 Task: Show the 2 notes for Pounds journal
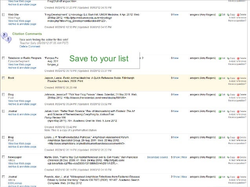pos(176,177)
